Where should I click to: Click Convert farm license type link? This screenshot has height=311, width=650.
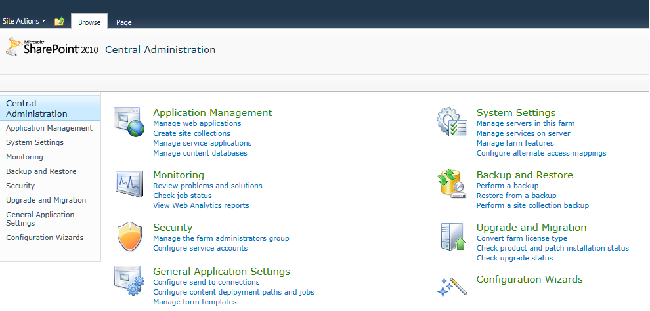(522, 239)
